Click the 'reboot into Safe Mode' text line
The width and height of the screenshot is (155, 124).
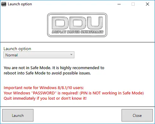coord(47,73)
